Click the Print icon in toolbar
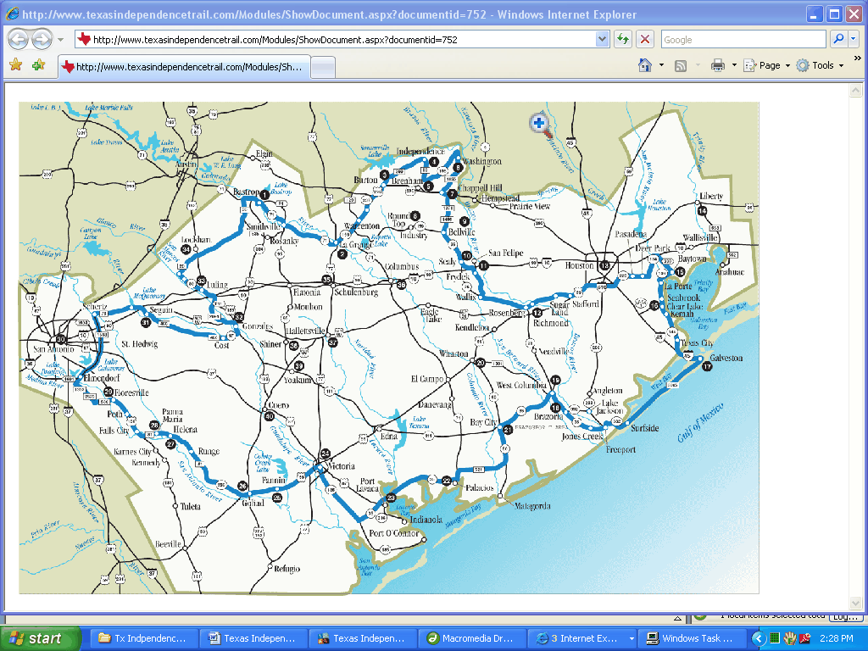Viewport: 868px width, 651px height. [718, 65]
